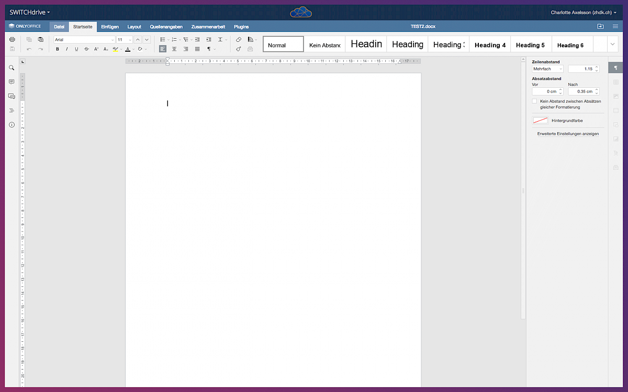The height and width of the screenshot is (392, 628).
Task: Click the clear style eraser icon
Action: [239, 40]
